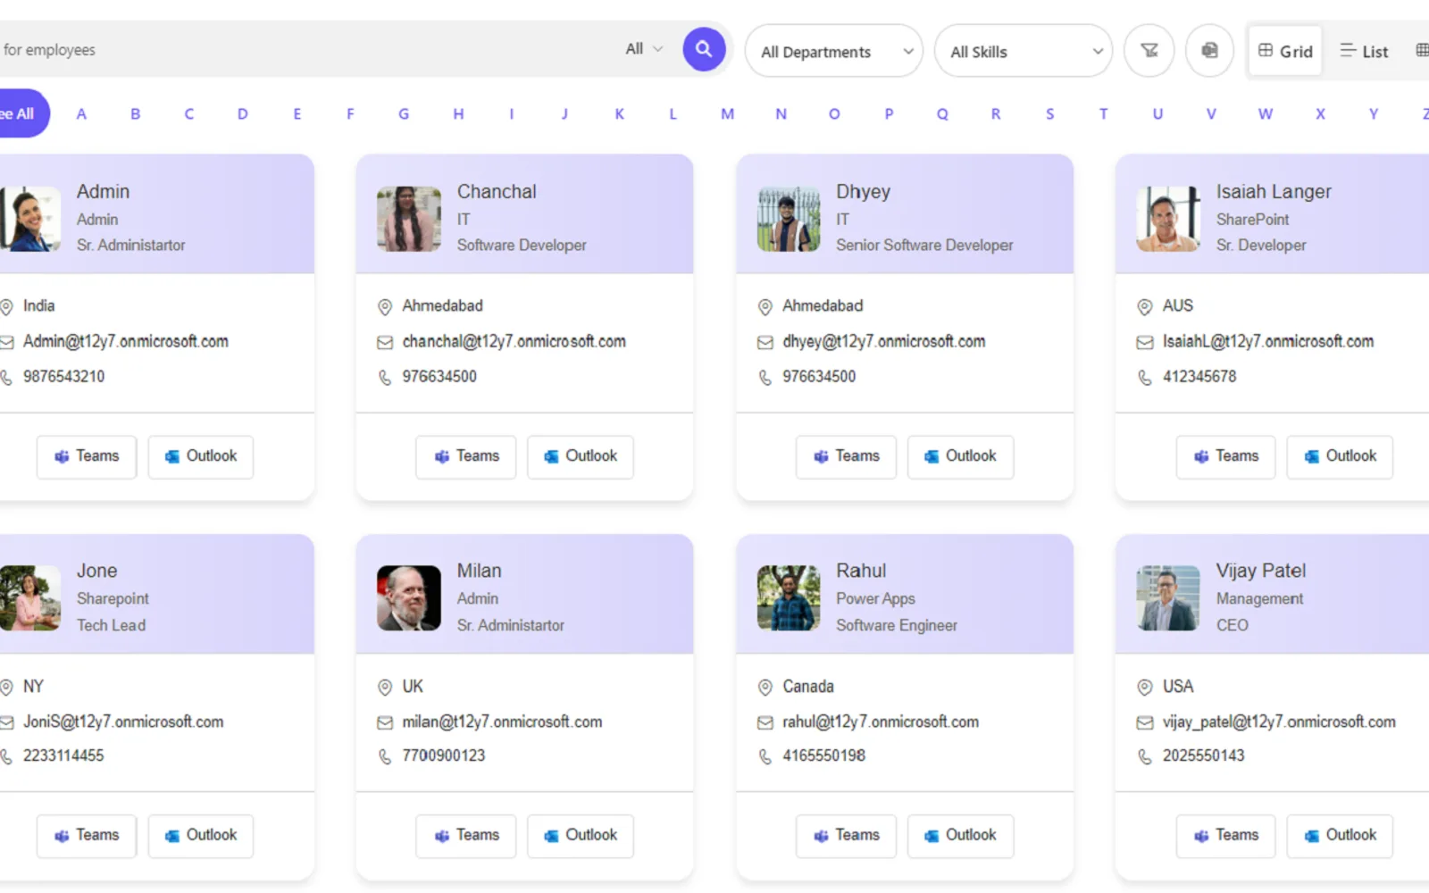Viewport: 1429px width, 893px height.
Task: Open Chanchal's profile photo
Action: pyautogui.click(x=409, y=219)
